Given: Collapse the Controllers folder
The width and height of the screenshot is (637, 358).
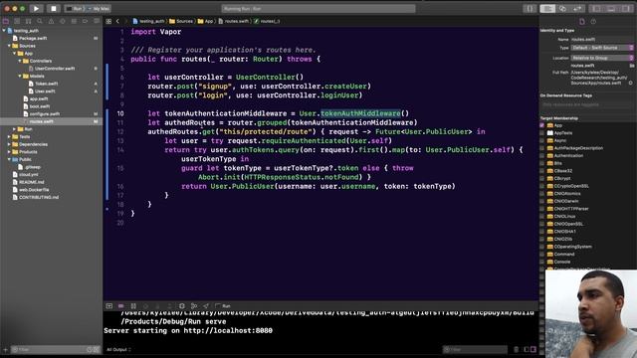Looking at the screenshot, I should tap(20, 61).
